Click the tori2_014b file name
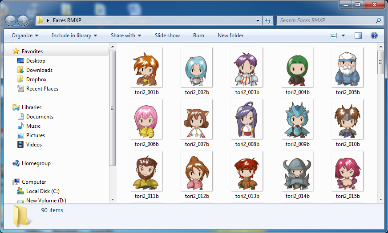The height and width of the screenshot is (233, 388). coord(297,196)
